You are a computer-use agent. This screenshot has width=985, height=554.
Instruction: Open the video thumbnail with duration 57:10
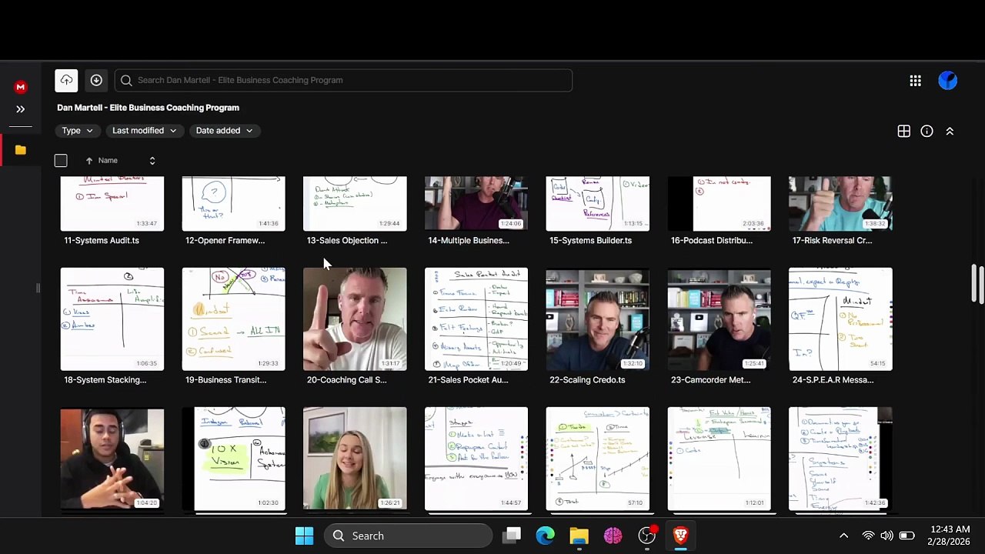(x=598, y=459)
